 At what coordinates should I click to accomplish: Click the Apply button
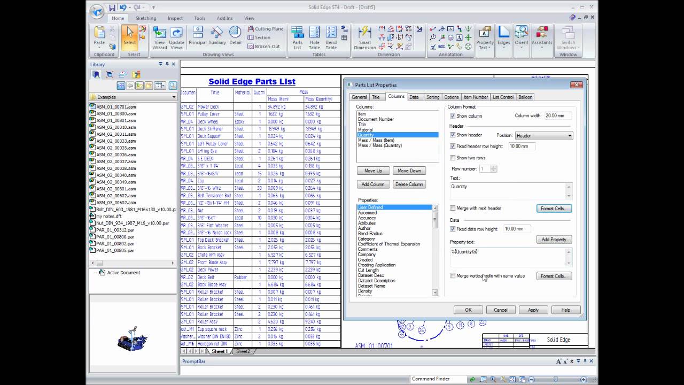point(533,310)
